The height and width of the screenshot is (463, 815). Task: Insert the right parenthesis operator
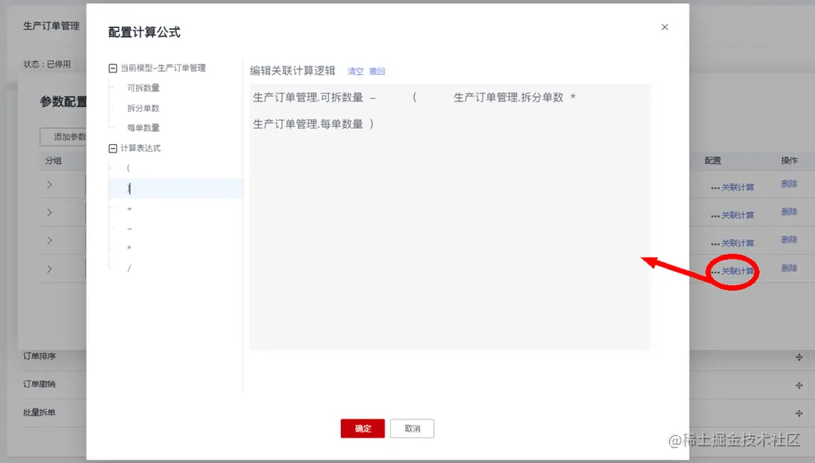pyautogui.click(x=129, y=189)
